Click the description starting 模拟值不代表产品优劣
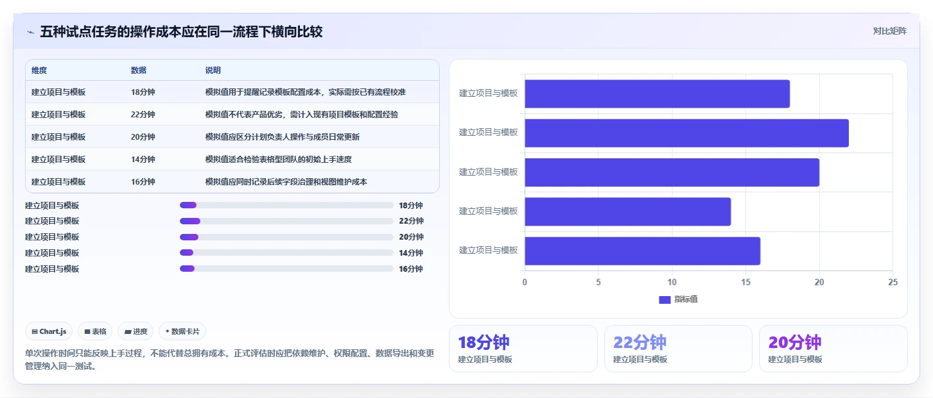This screenshot has height=398, width=933. click(302, 115)
